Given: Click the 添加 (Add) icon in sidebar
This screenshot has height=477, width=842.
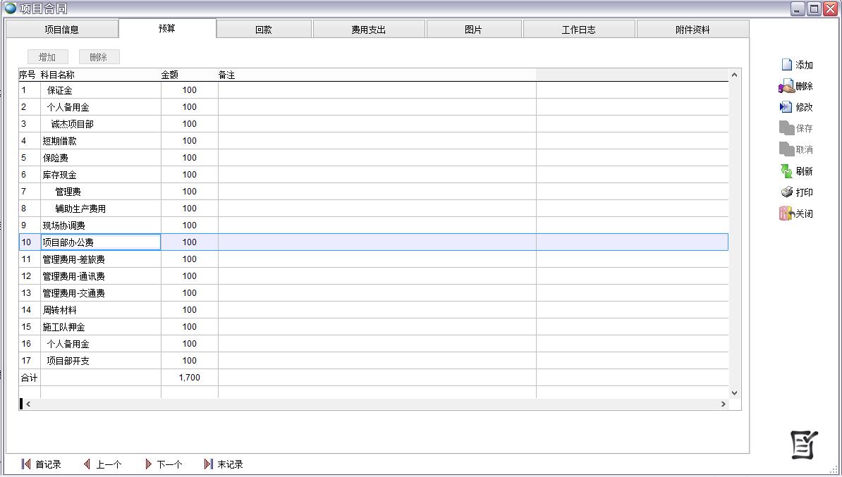Looking at the screenshot, I should [787, 65].
